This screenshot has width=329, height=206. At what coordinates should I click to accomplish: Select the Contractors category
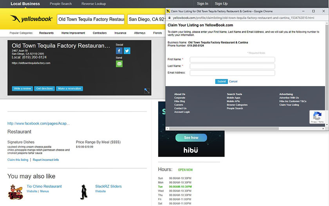(99, 33)
